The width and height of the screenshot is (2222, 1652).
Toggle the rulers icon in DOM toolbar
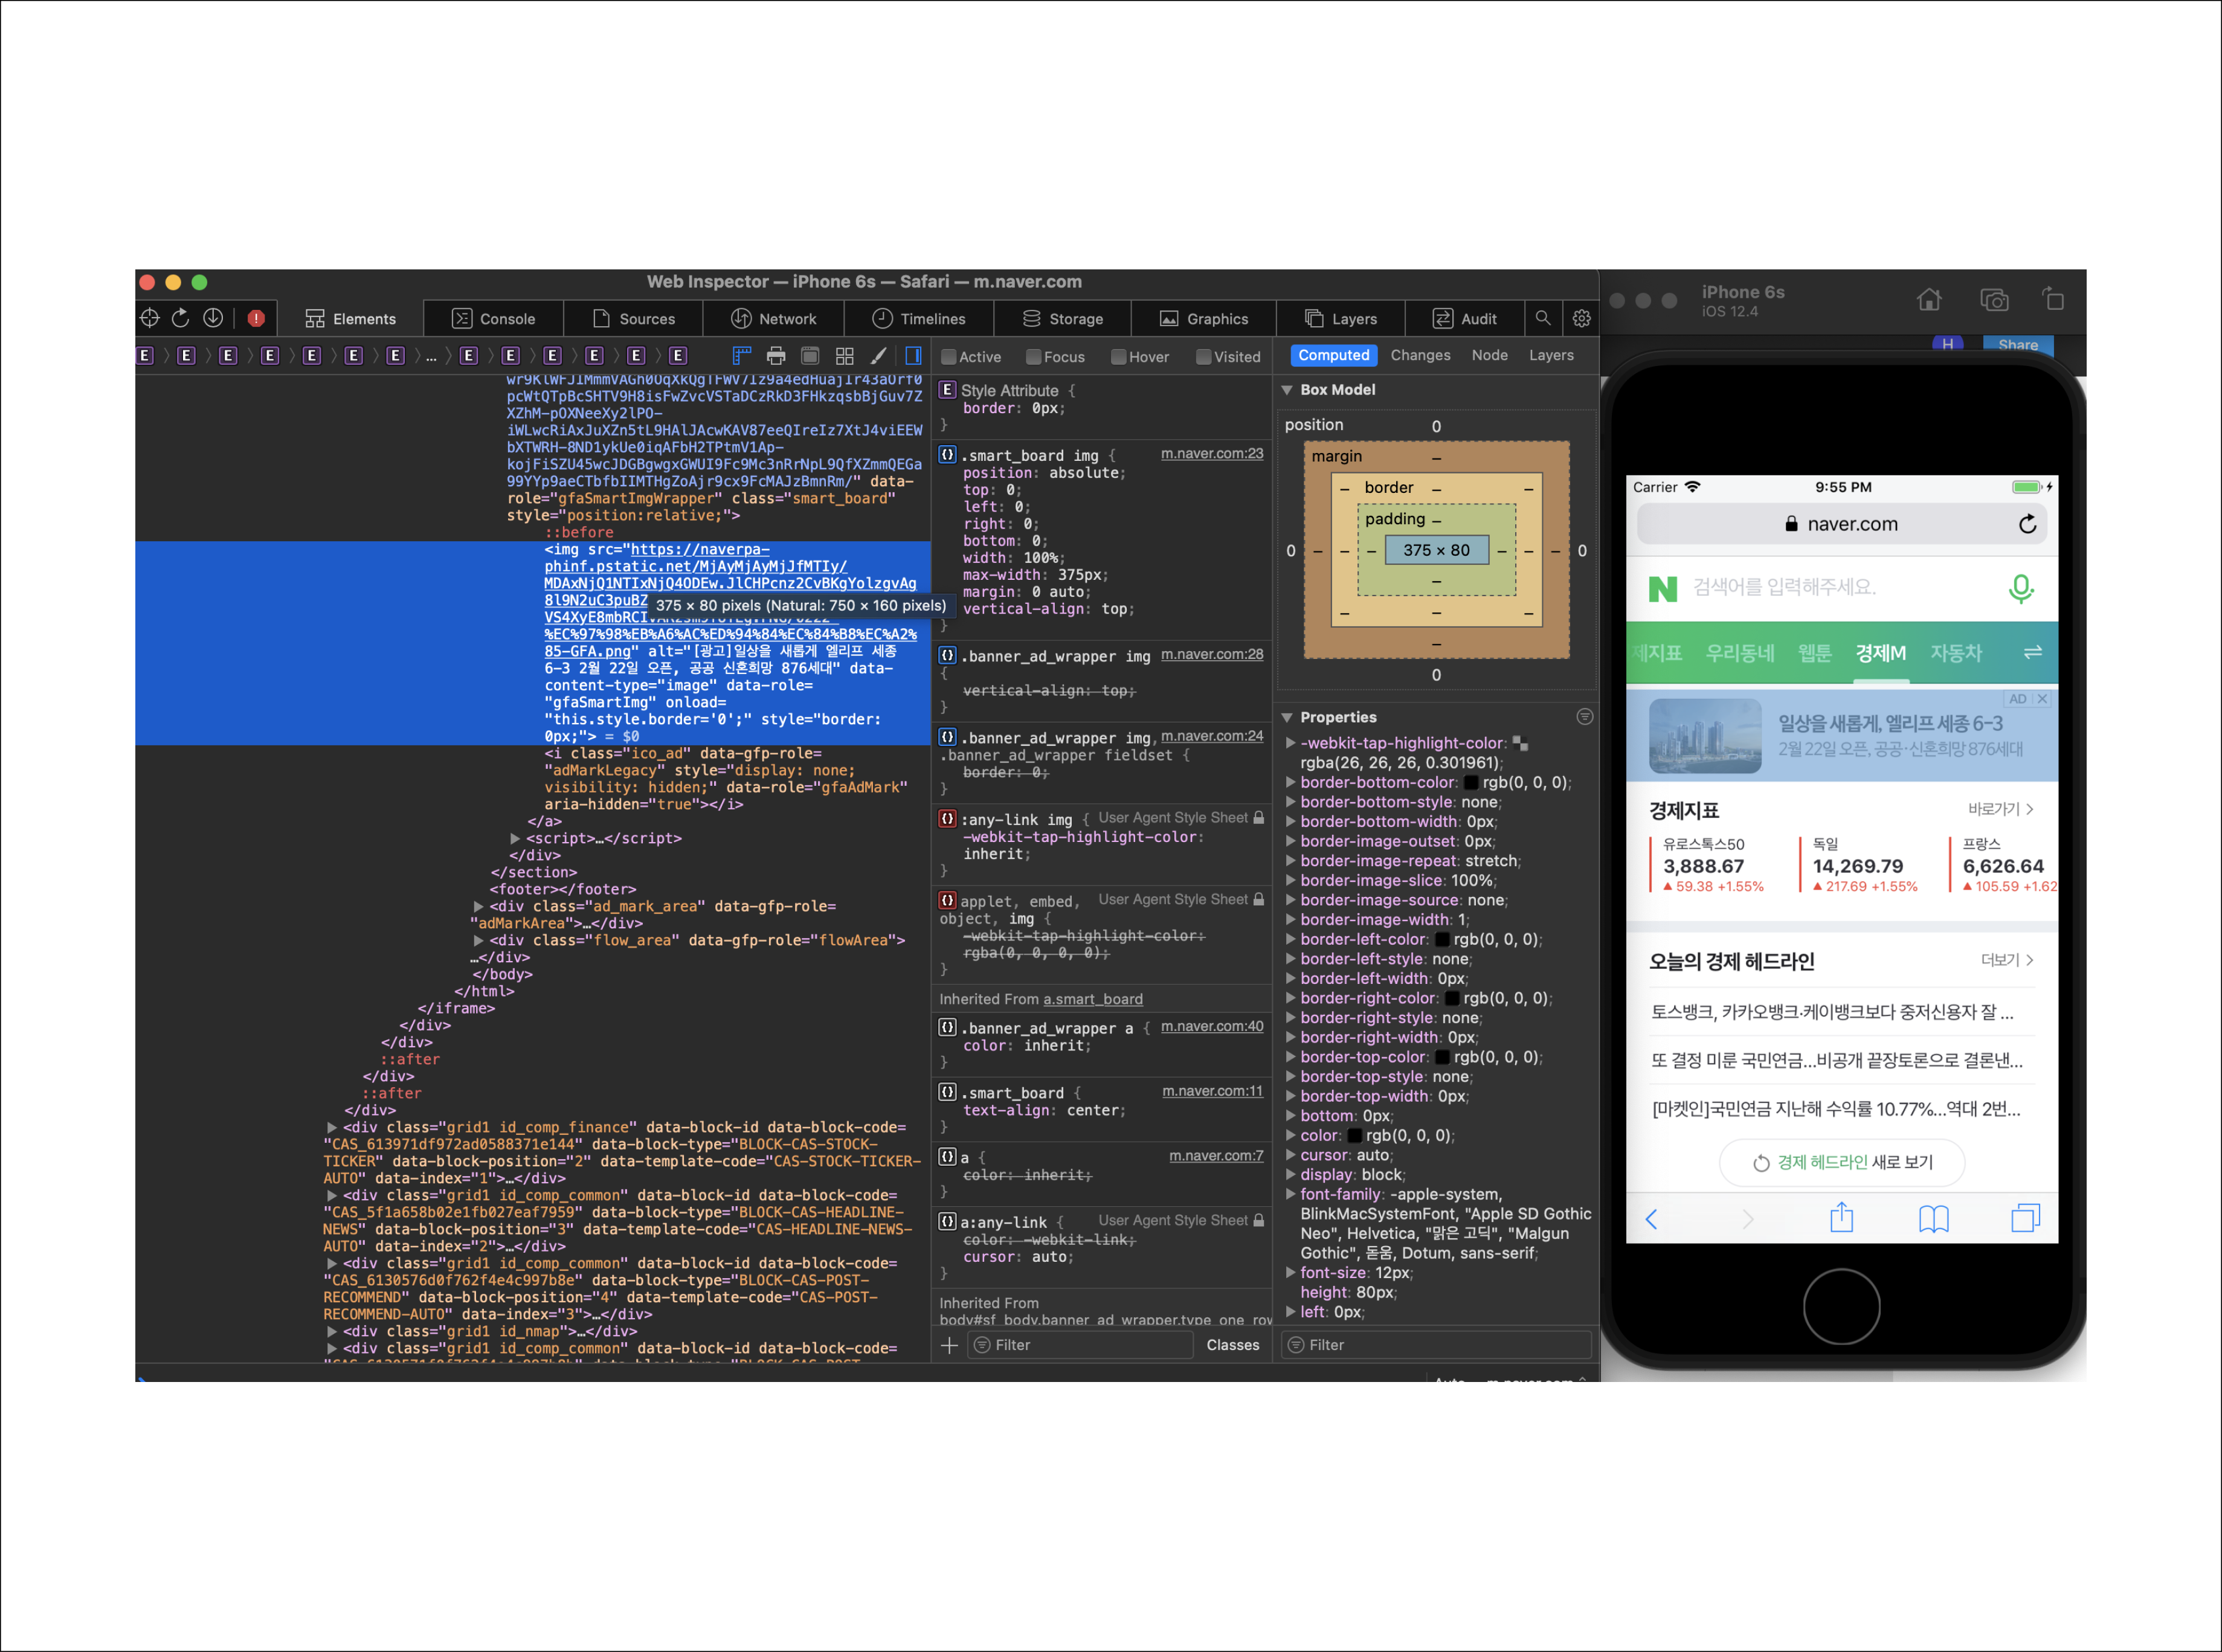742,356
